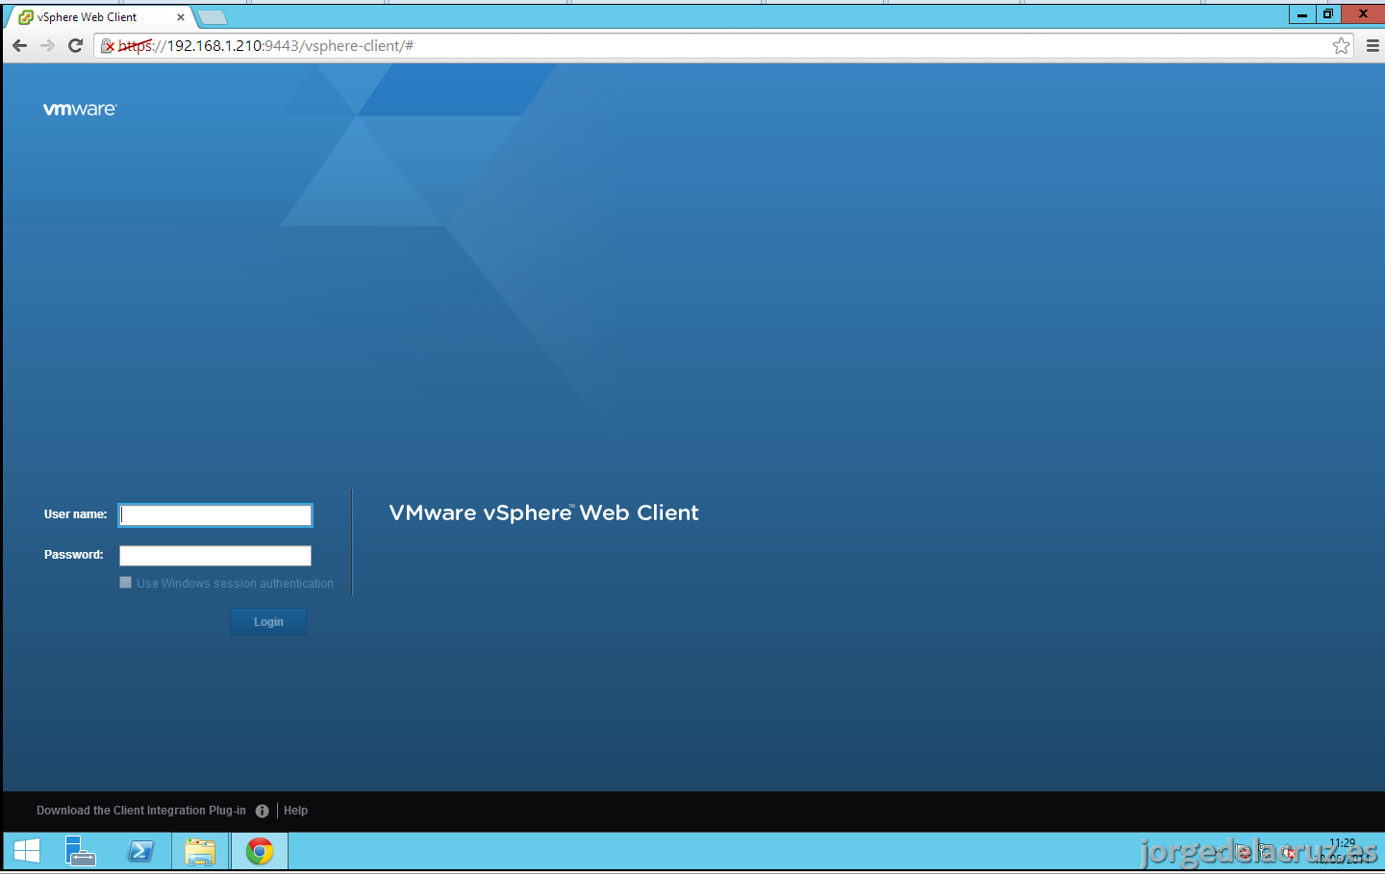
Task: Go back using the browser back arrow
Action: coord(19,45)
